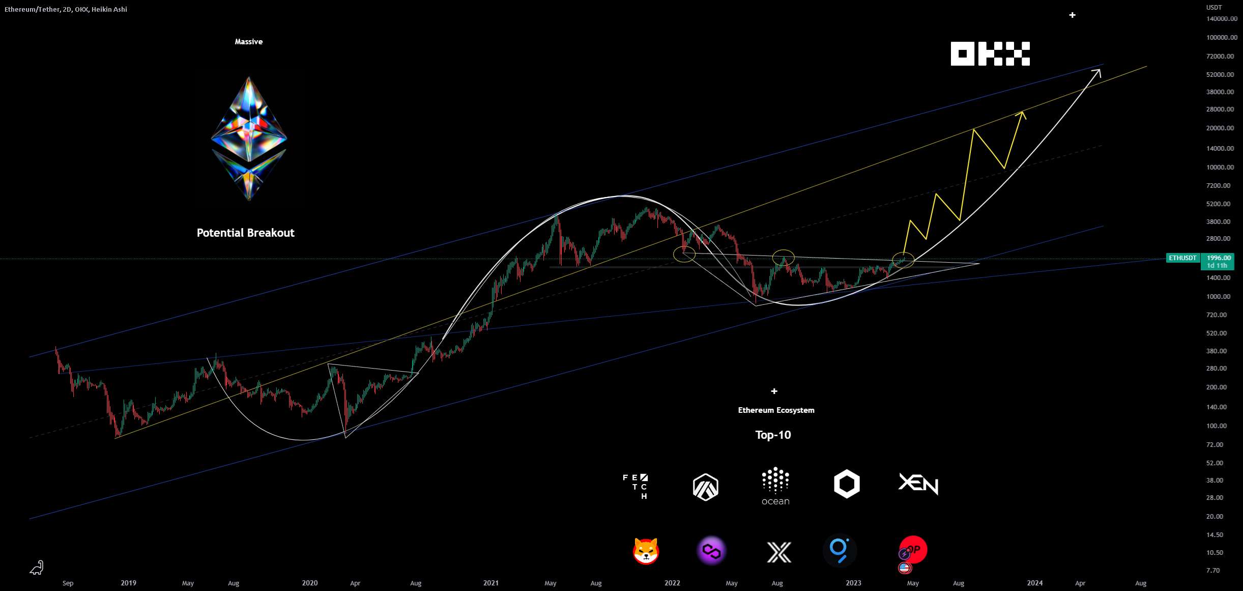The image size is (1243, 591).
Task: Select the purple Polygon logo
Action: (x=711, y=551)
